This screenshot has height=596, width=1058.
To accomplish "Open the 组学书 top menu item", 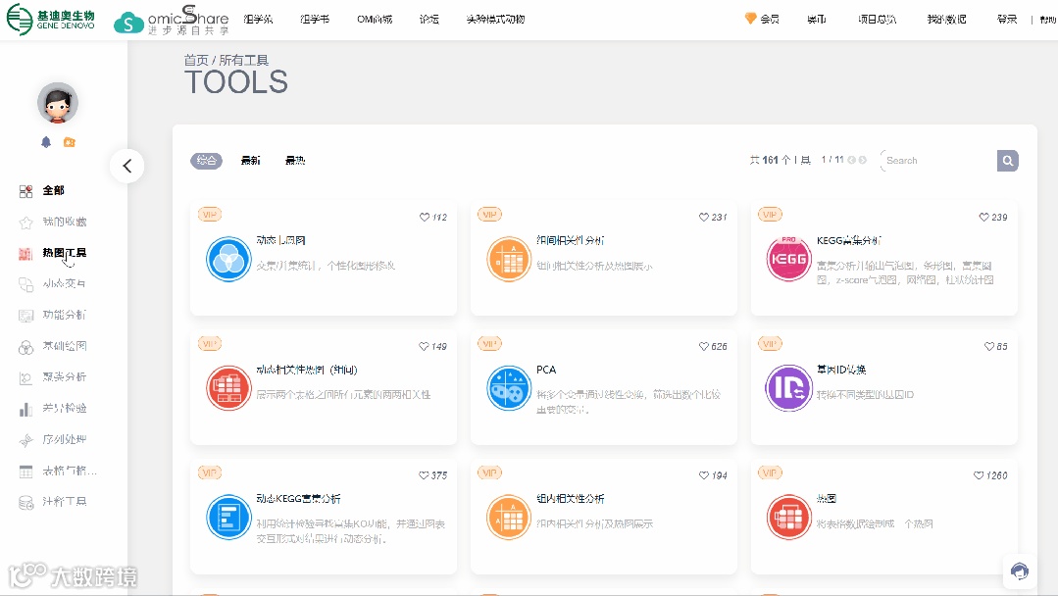I will pos(315,19).
